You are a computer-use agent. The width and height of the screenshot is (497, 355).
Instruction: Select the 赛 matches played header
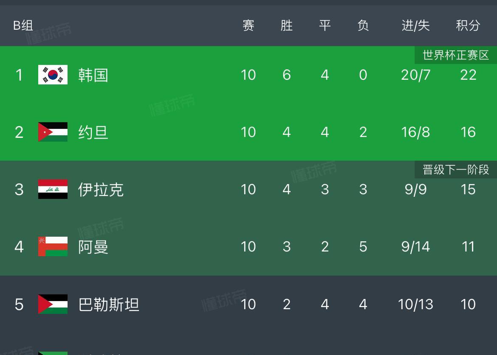coord(248,25)
